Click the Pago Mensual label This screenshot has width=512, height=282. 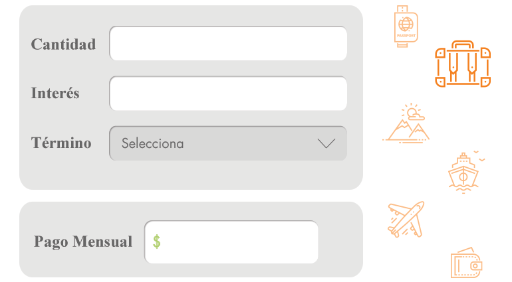point(83,242)
